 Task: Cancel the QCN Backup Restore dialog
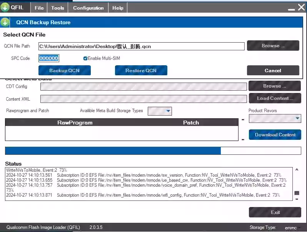tap(273, 70)
